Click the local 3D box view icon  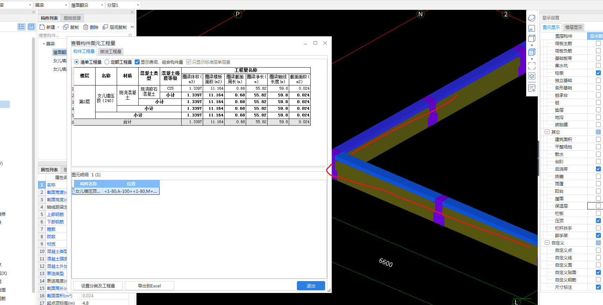click(532, 76)
